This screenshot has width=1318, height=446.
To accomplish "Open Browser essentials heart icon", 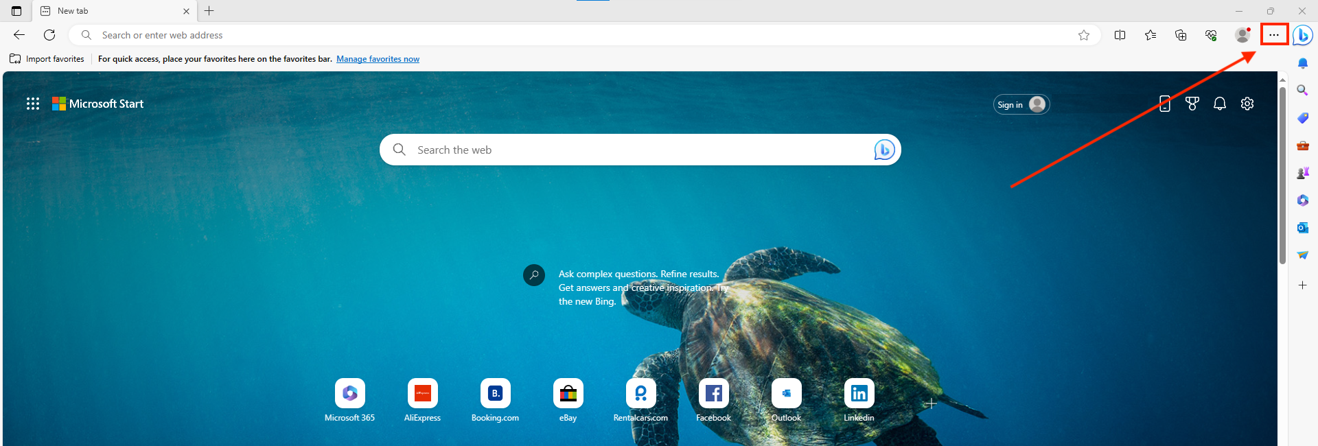I will pyautogui.click(x=1211, y=35).
